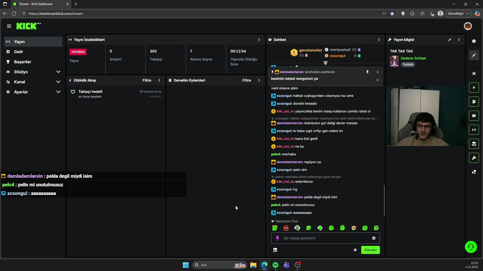Toggle the camera preview panel button
Viewport: 483px width, 271px height.
click(x=474, y=143)
